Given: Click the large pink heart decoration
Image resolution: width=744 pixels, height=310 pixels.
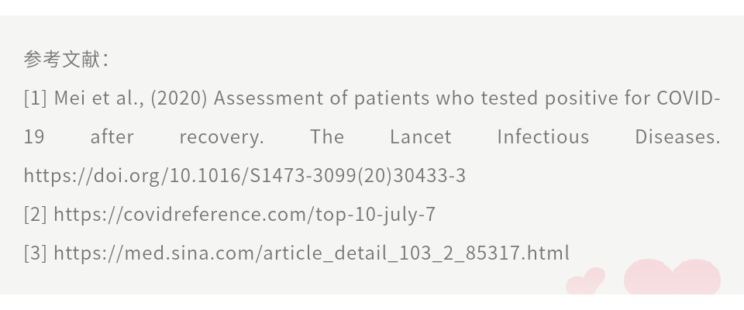Looking at the screenshot, I should 673,277.
